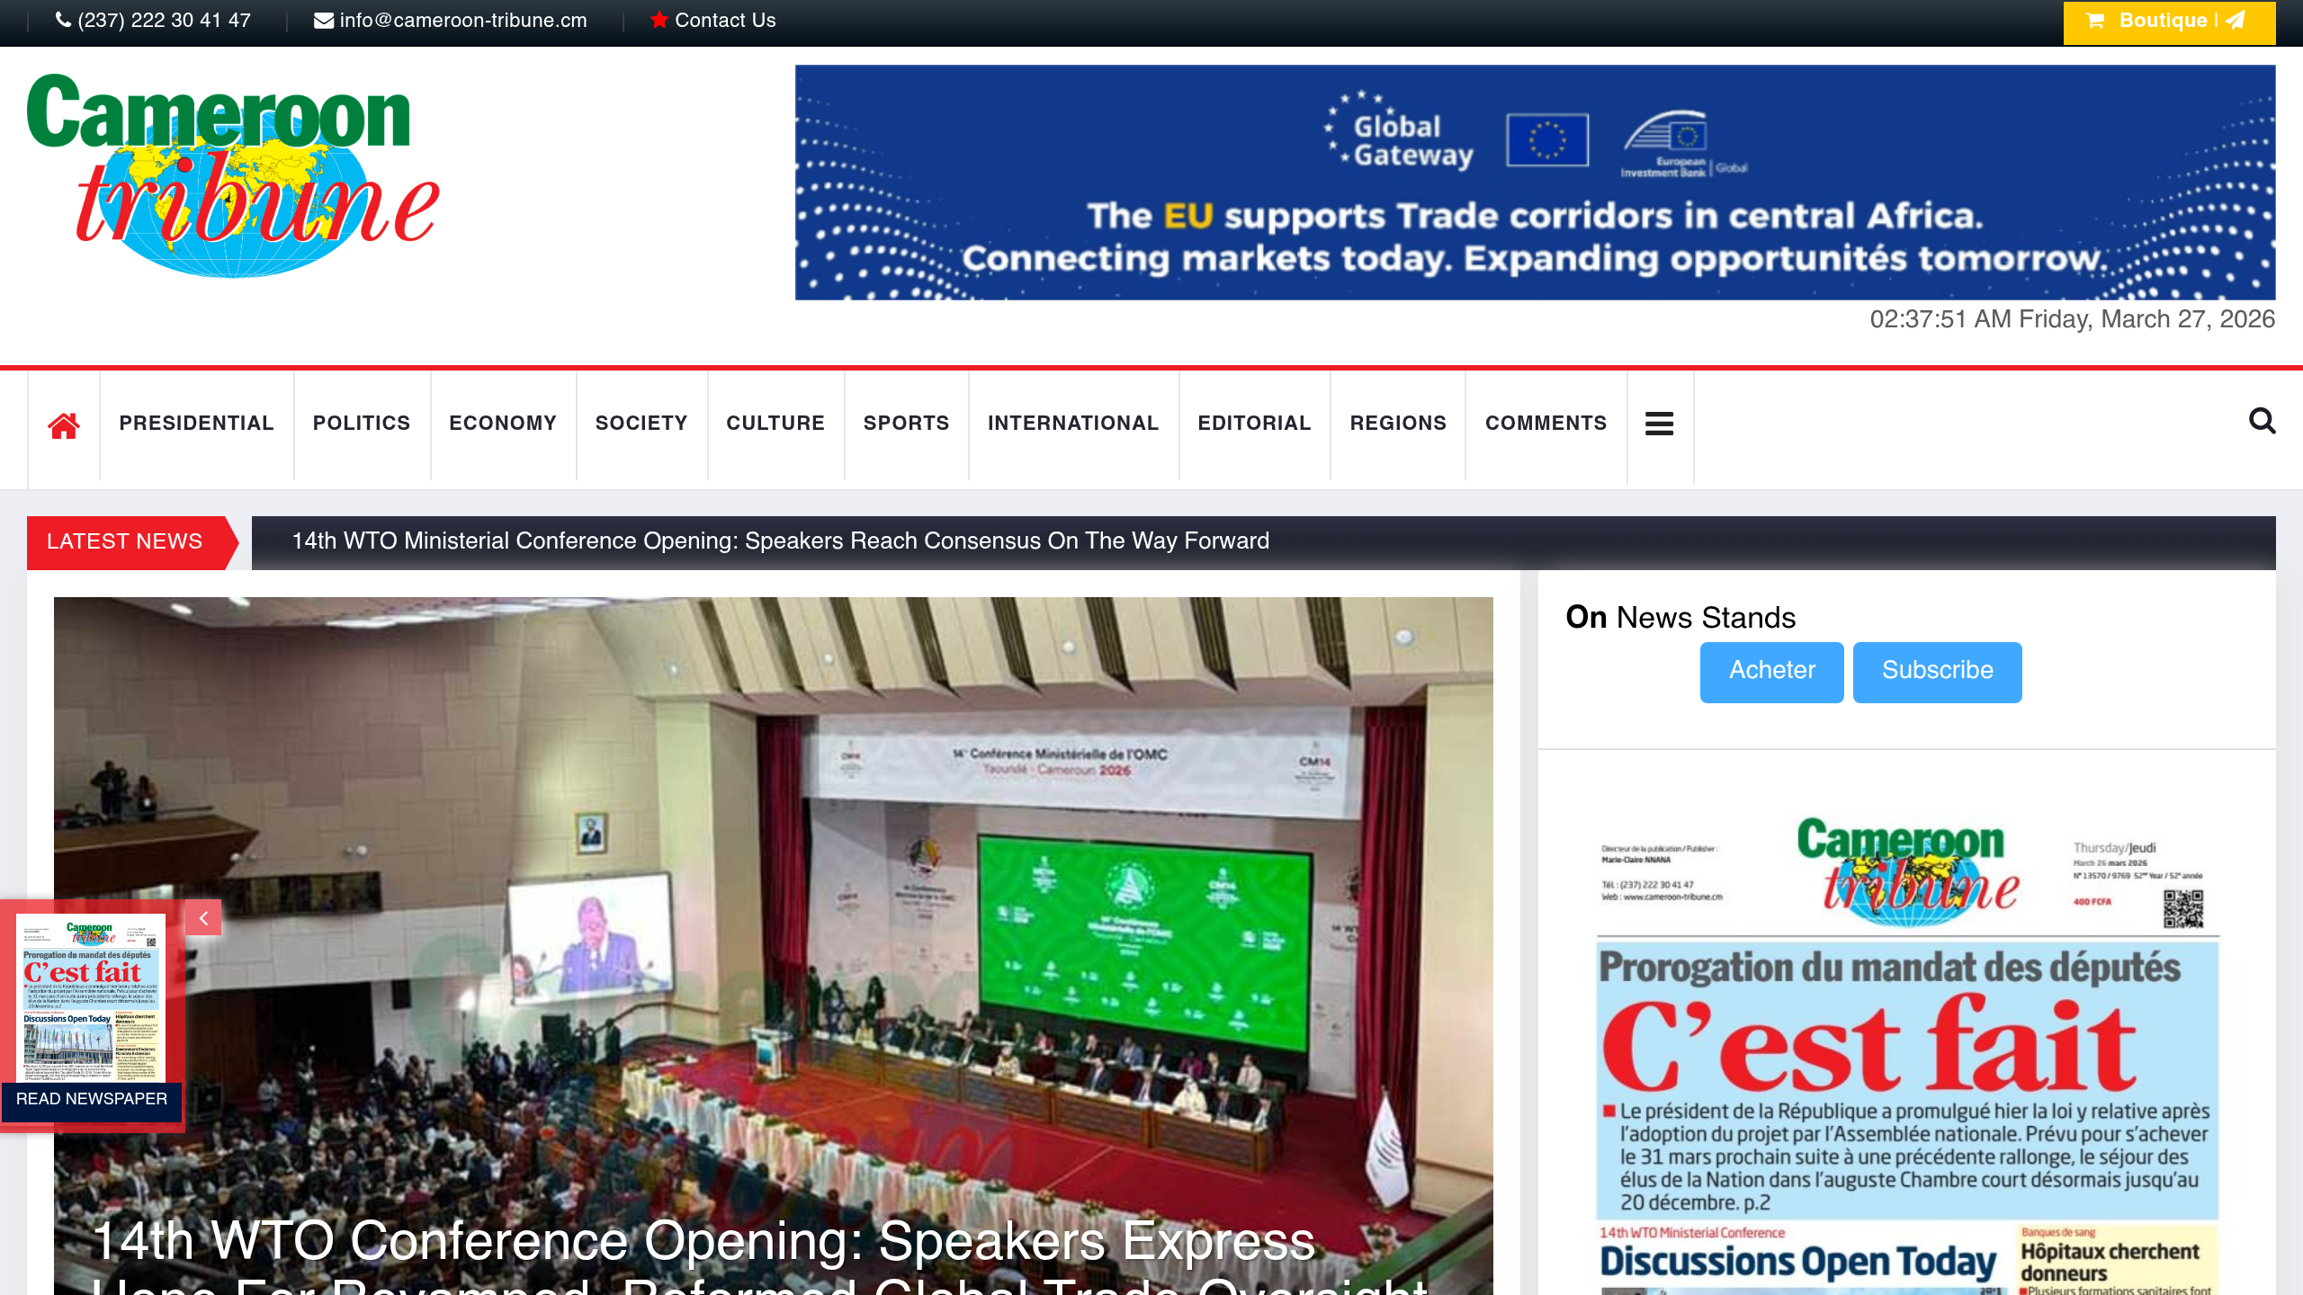Open the ECONOMY menu item
The height and width of the screenshot is (1295, 2303).
pos(502,424)
